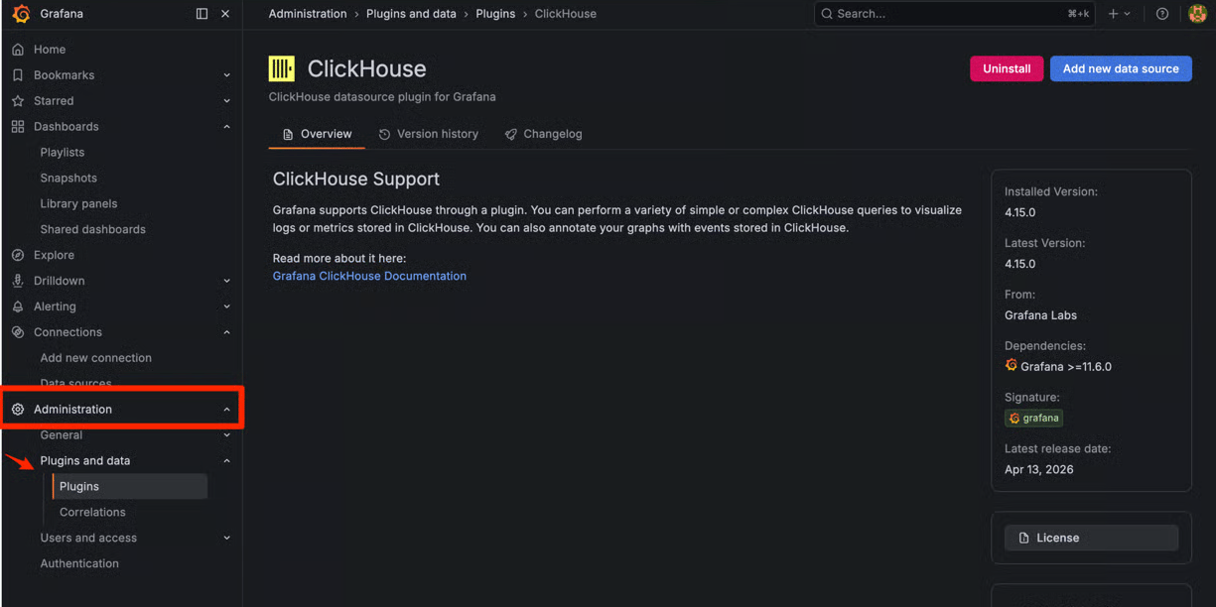Click the Home house icon
1216x607 pixels.
(18, 50)
